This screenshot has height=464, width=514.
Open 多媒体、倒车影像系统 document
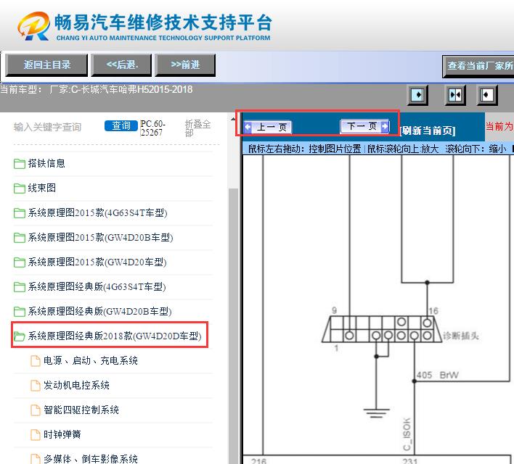click(x=91, y=459)
